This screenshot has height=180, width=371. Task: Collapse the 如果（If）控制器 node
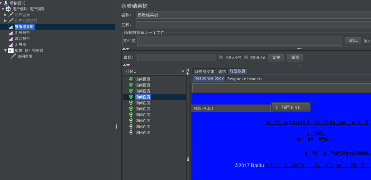click(x=5, y=51)
